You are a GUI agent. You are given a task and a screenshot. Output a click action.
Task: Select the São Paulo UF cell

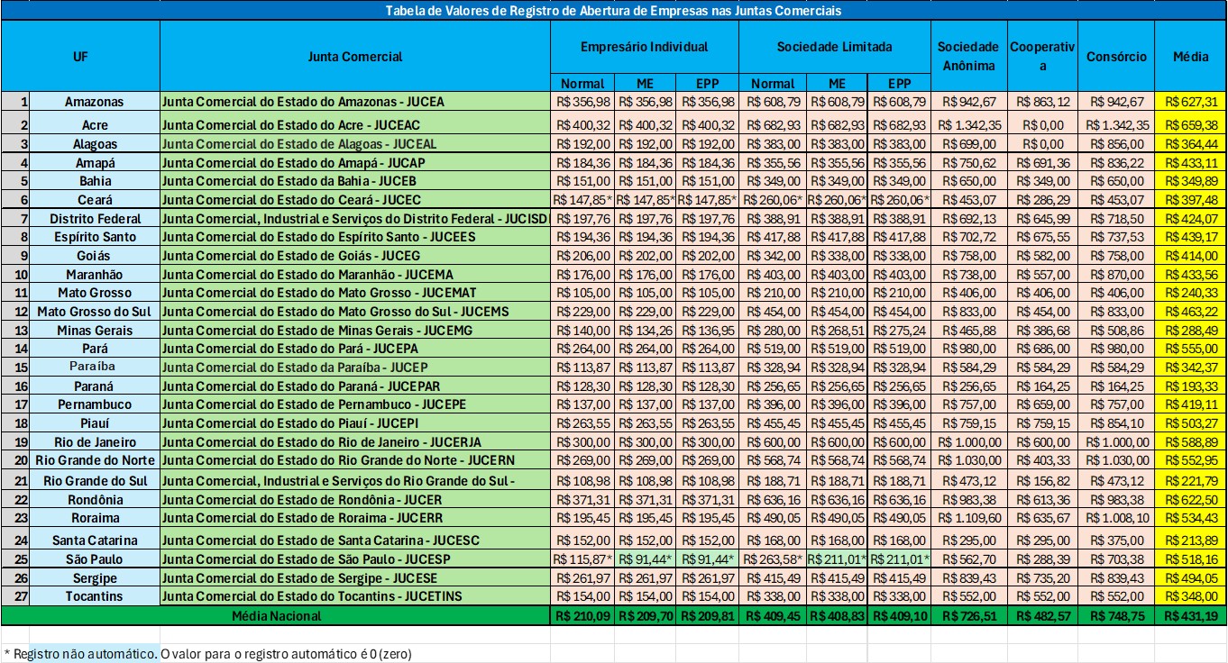click(95, 559)
